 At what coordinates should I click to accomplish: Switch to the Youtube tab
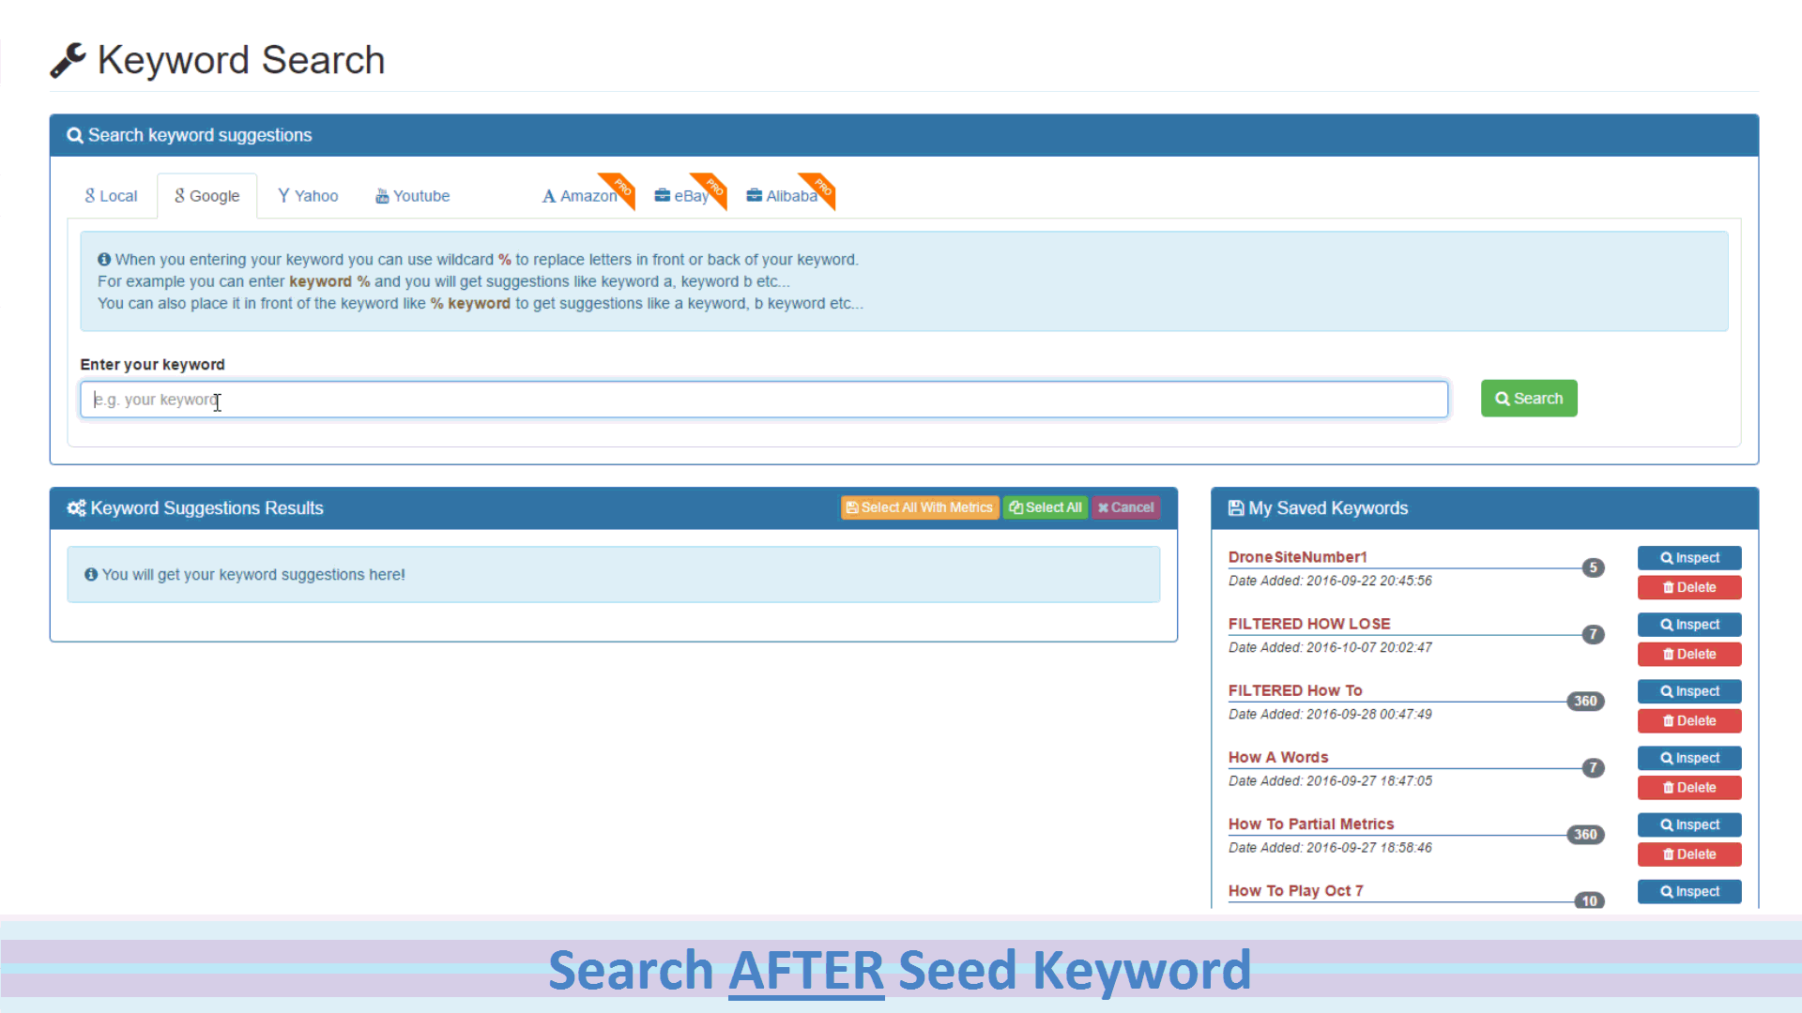[412, 196]
